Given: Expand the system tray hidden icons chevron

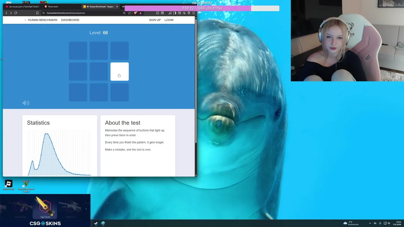Looking at the screenshot, I should pos(370,223).
